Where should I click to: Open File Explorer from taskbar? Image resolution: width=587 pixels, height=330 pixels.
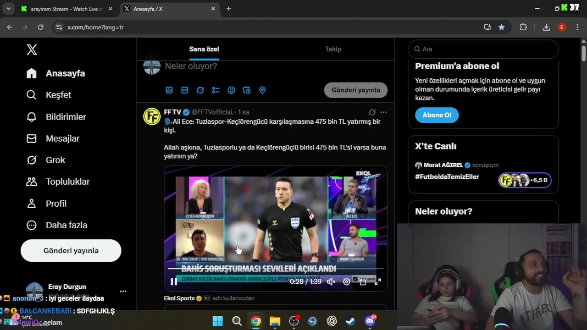275,321
